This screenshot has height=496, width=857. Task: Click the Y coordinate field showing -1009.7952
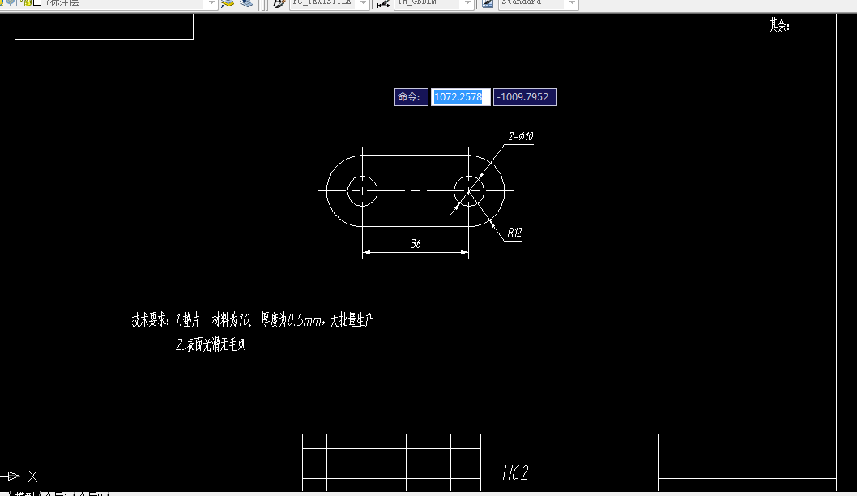(525, 97)
